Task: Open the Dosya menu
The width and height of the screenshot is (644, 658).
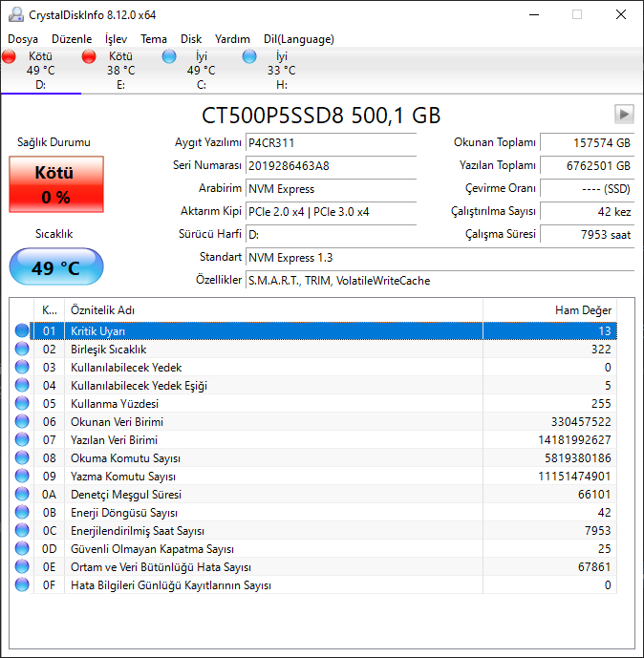Action: point(23,39)
